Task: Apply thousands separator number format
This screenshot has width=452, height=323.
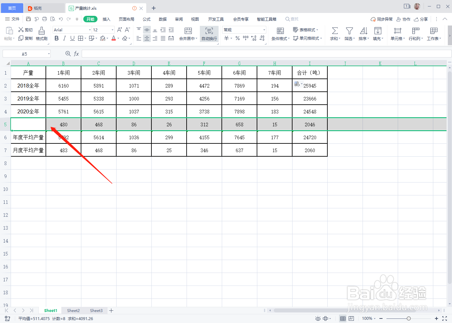Action: click(x=246, y=38)
